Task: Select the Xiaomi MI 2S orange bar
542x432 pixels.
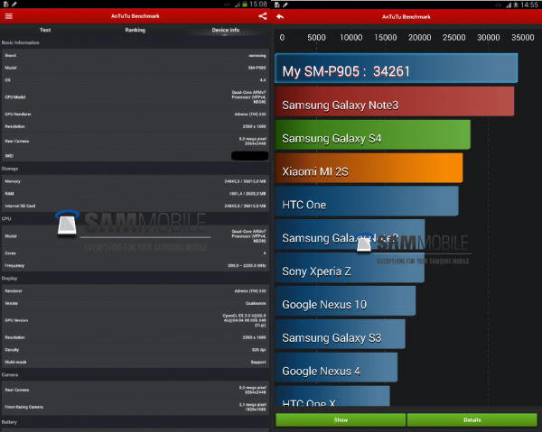Action: click(369, 168)
